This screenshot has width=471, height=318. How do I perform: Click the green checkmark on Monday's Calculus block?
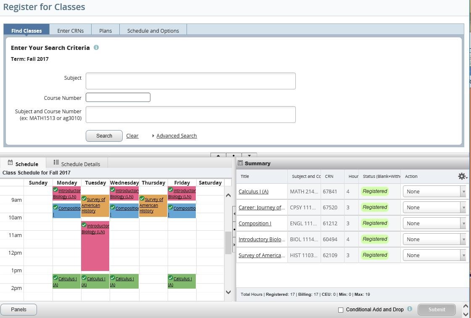55,277
